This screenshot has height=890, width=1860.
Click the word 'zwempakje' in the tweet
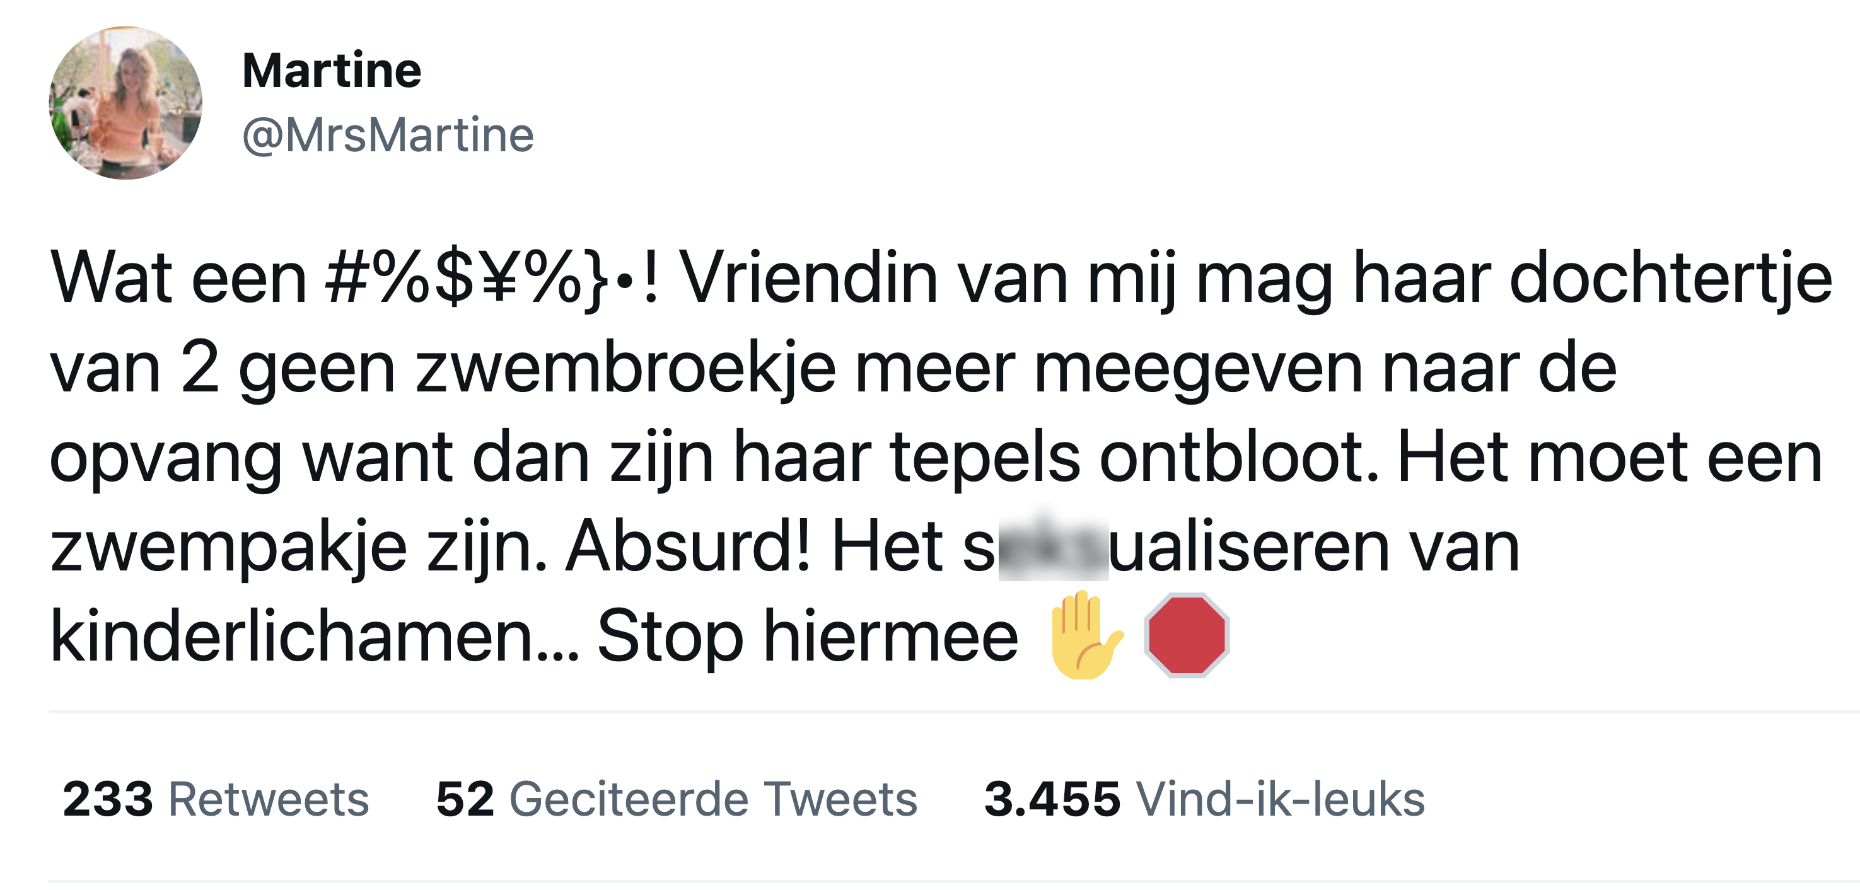click(229, 547)
